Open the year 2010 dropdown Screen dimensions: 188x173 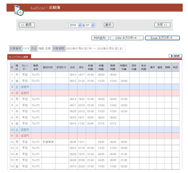(x=75, y=25)
